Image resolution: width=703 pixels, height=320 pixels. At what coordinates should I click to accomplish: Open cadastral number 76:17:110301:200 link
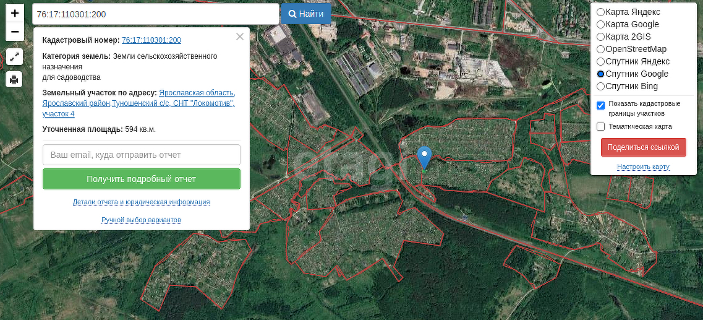pos(151,40)
